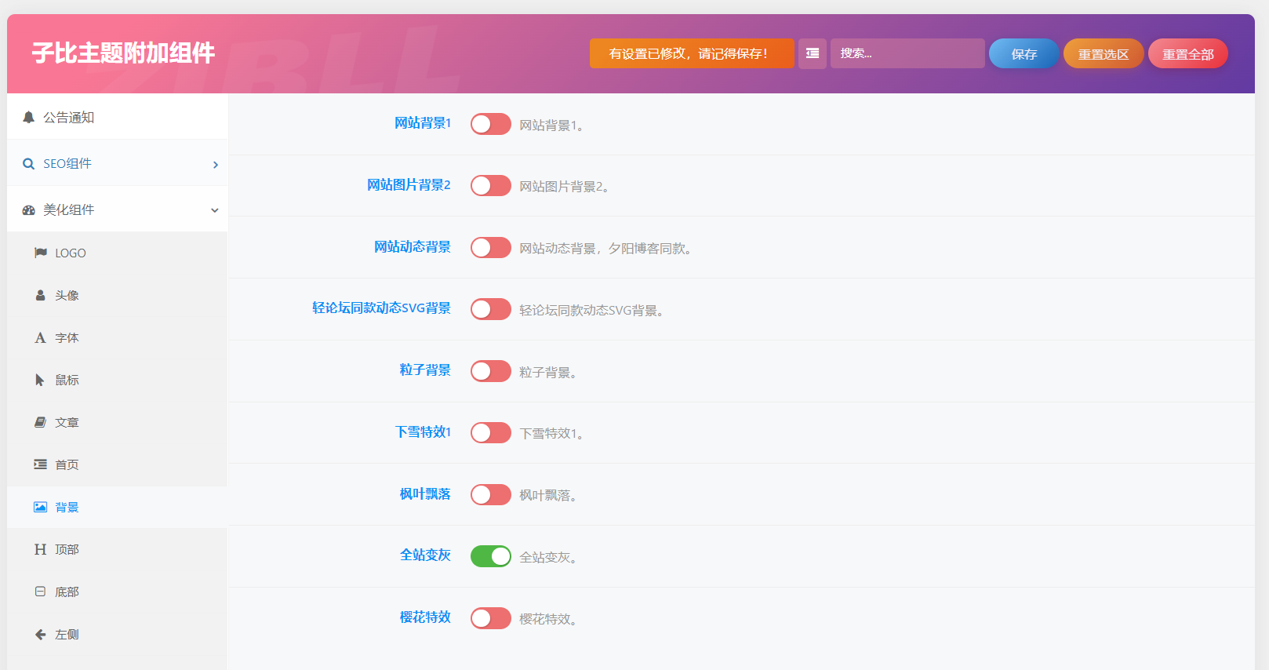Click the left arrow icon beside 左侧

pos(41,634)
